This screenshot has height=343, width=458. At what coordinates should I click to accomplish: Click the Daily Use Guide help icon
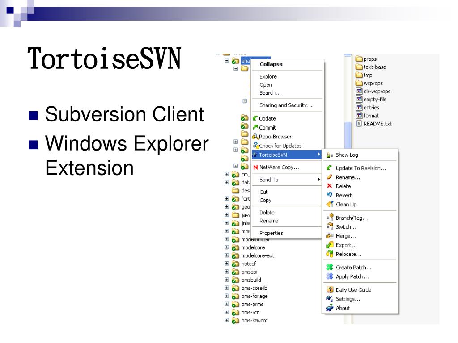click(330, 289)
